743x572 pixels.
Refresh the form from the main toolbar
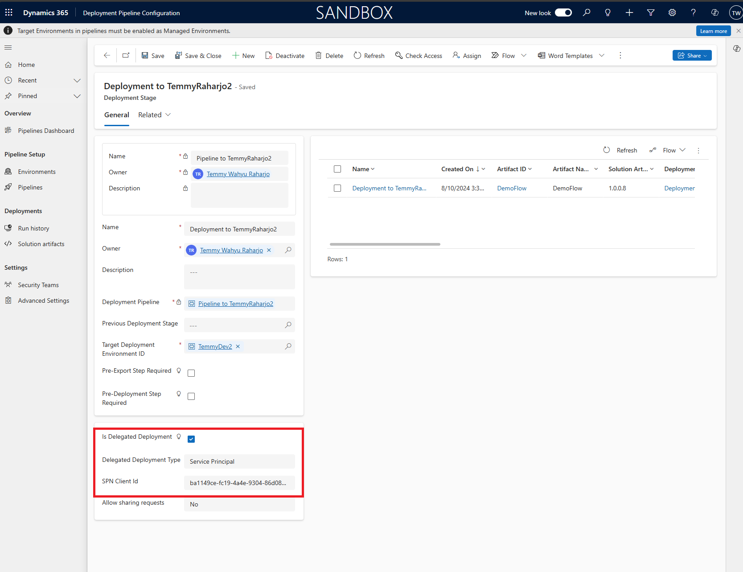pyautogui.click(x=369, y=55)
